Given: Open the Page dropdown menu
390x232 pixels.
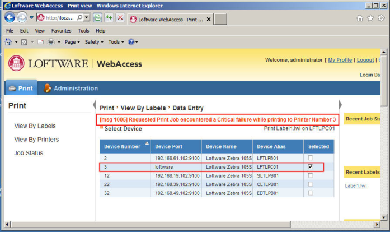Looking at the screenshot, I should 72,42.
